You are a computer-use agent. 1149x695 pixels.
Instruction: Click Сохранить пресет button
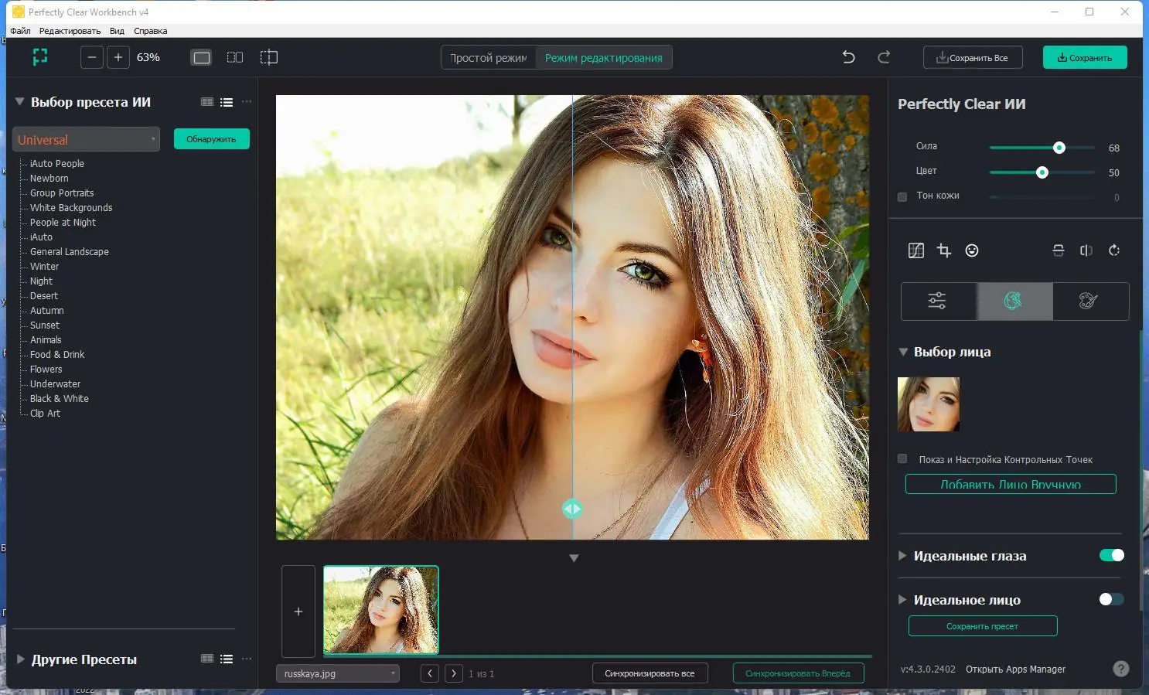[983, 626]
